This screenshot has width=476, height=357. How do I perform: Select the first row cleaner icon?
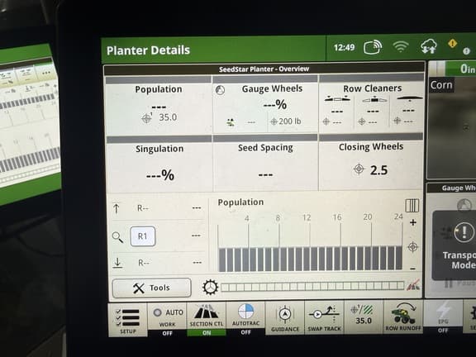[337, 98]
